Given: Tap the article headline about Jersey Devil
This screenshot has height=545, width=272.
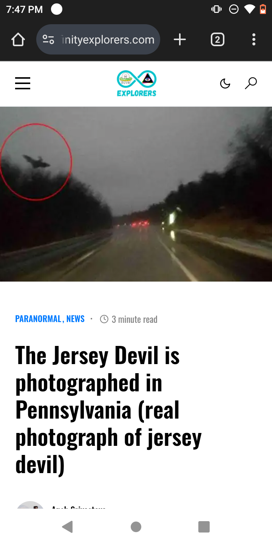Looking at the screenshot, I should tap(108, 410).
